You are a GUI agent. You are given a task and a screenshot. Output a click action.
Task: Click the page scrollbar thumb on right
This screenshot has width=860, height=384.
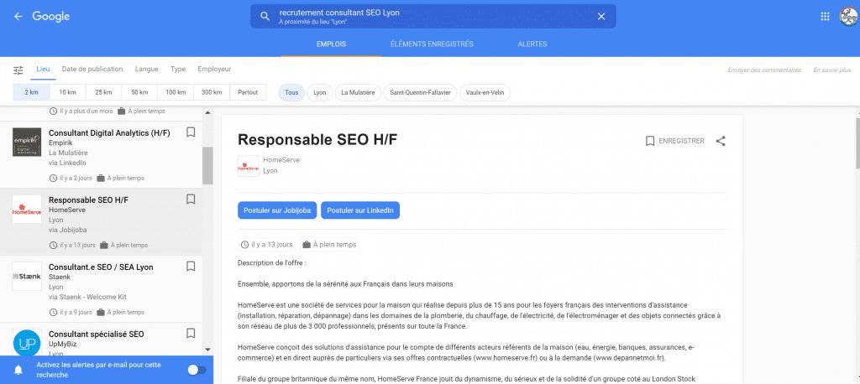pos(857,143)
